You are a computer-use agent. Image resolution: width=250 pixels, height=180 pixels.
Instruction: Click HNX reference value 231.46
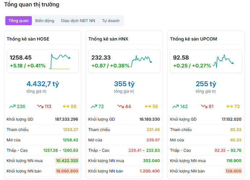click(153, 129)
